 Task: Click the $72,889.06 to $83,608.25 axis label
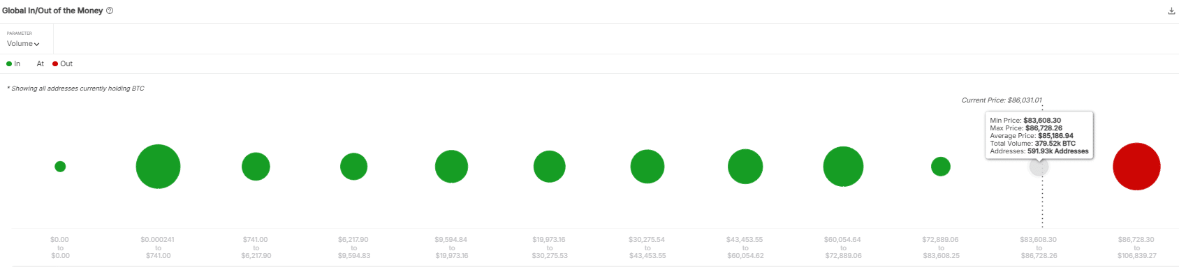click(x=941, y=247)
